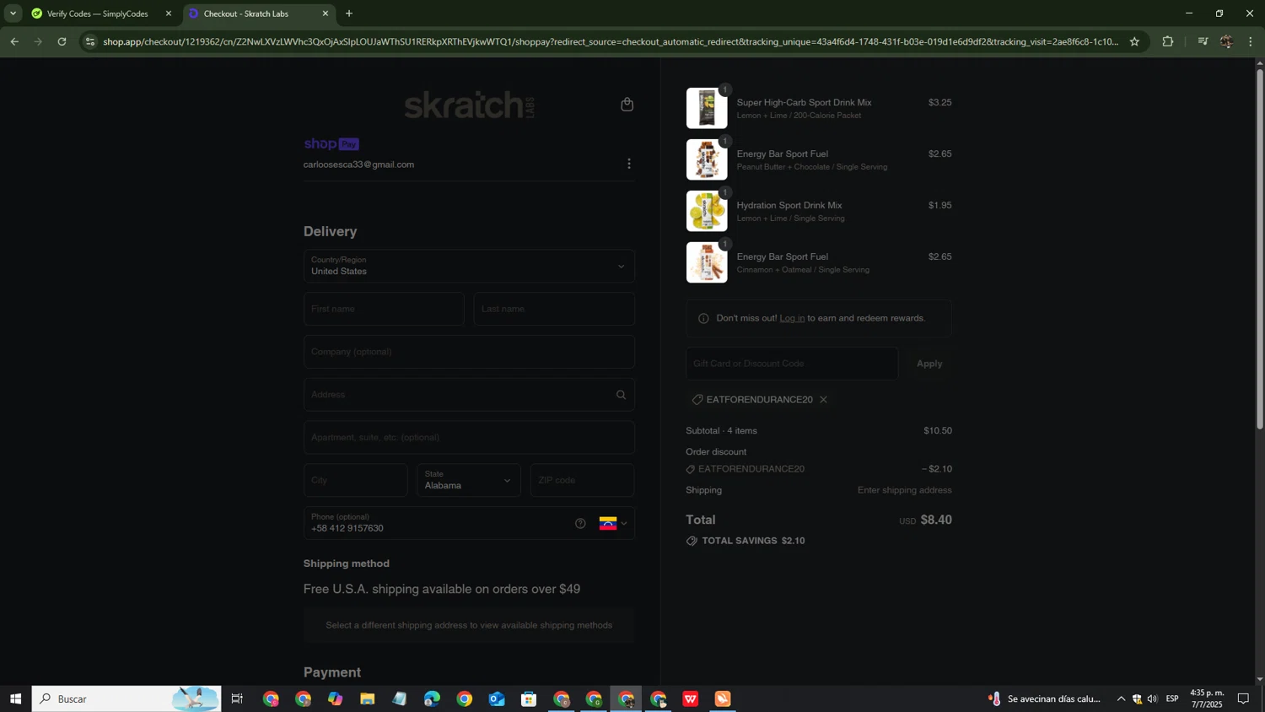Click Hydration Sport Drink Mix thumbnail
Screen dimensions: 1265x712
(707, 211)
